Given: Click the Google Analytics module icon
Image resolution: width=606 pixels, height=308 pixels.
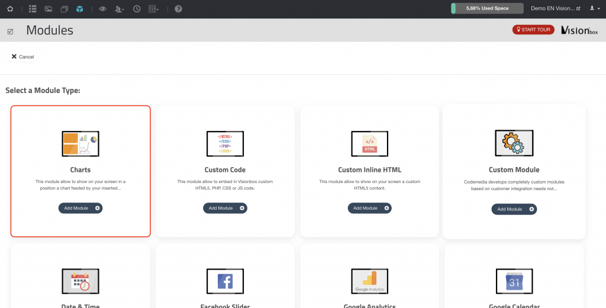Looking at the screenshot, I should [x=369, y=281].
